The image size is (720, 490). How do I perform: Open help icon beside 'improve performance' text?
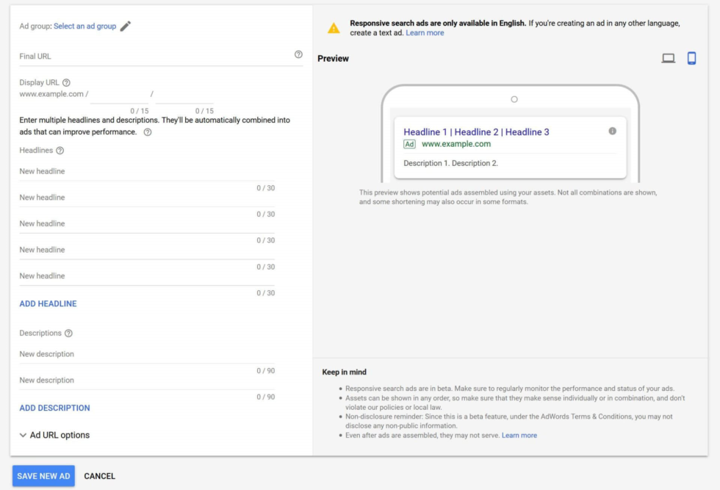tap(148, 132)
